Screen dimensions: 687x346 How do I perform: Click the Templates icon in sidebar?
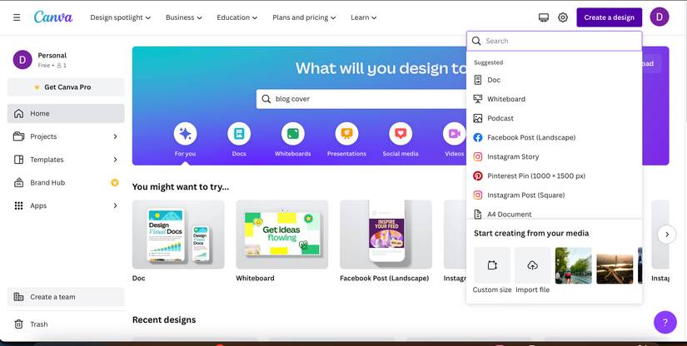[19, 160]
